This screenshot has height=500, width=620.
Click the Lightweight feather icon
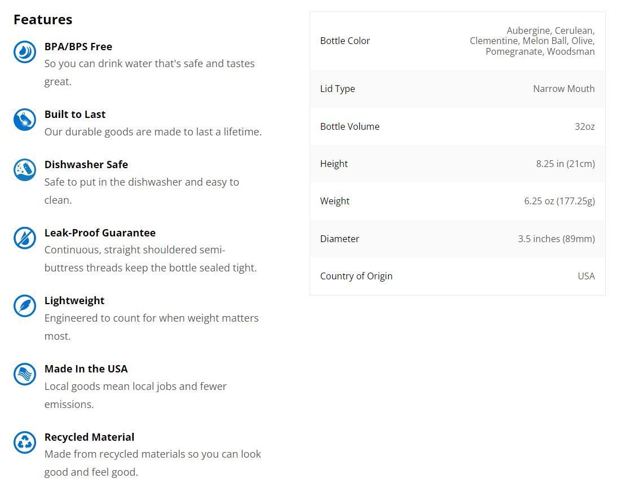25,306
